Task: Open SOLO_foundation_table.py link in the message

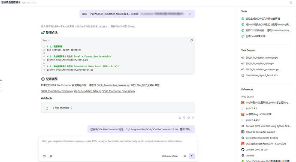Action: point(88,91)
